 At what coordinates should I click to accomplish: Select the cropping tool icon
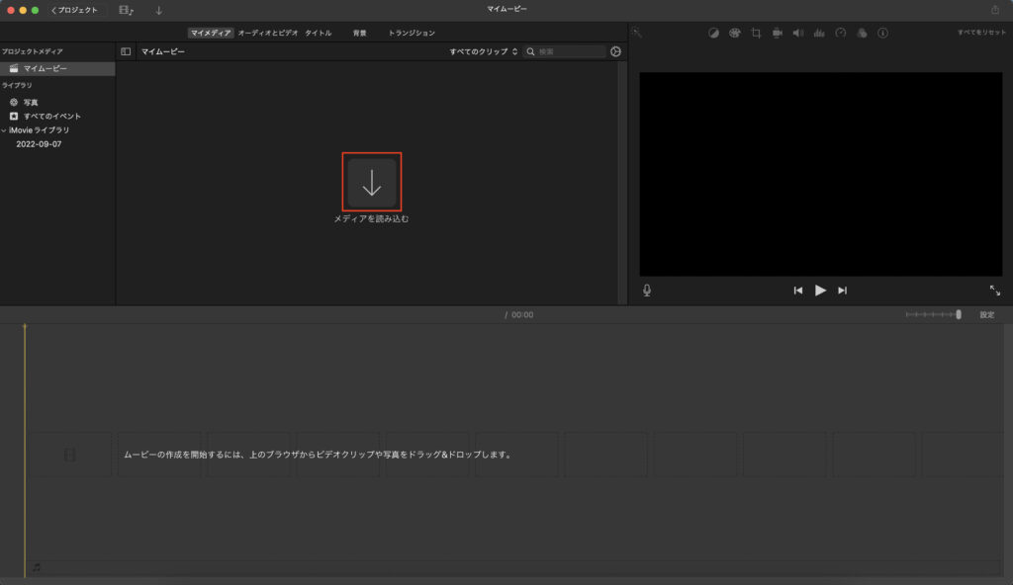point(756,33)
